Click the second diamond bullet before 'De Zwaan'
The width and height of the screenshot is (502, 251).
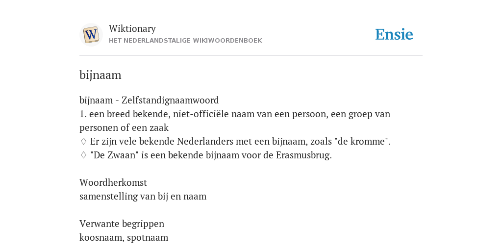pyautogui.click(x=83, y=155)
